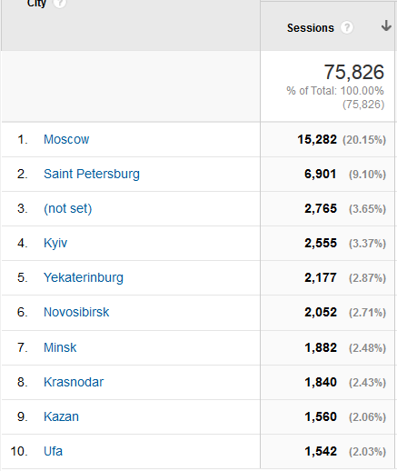Open the Saint Petersburg link
The image size is (397, 471).
click(x=92, y=175)
